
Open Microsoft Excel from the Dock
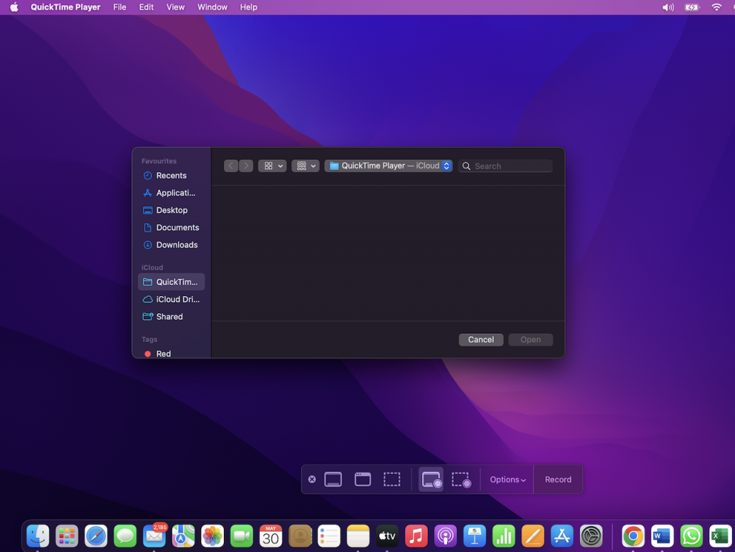coord(721,536)
